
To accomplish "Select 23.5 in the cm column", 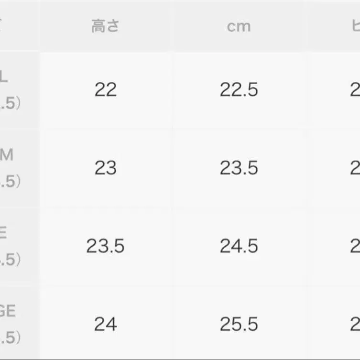I will tap(239, 168).
